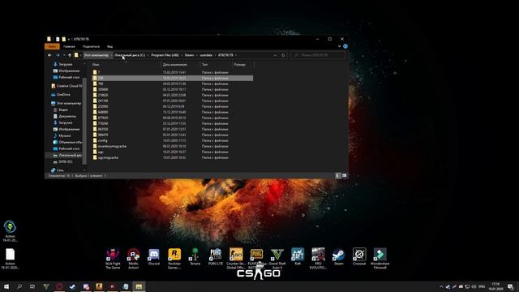Open the Windows Start menu
The height and width of the screenshot is (292, 519).
point(6,286)
